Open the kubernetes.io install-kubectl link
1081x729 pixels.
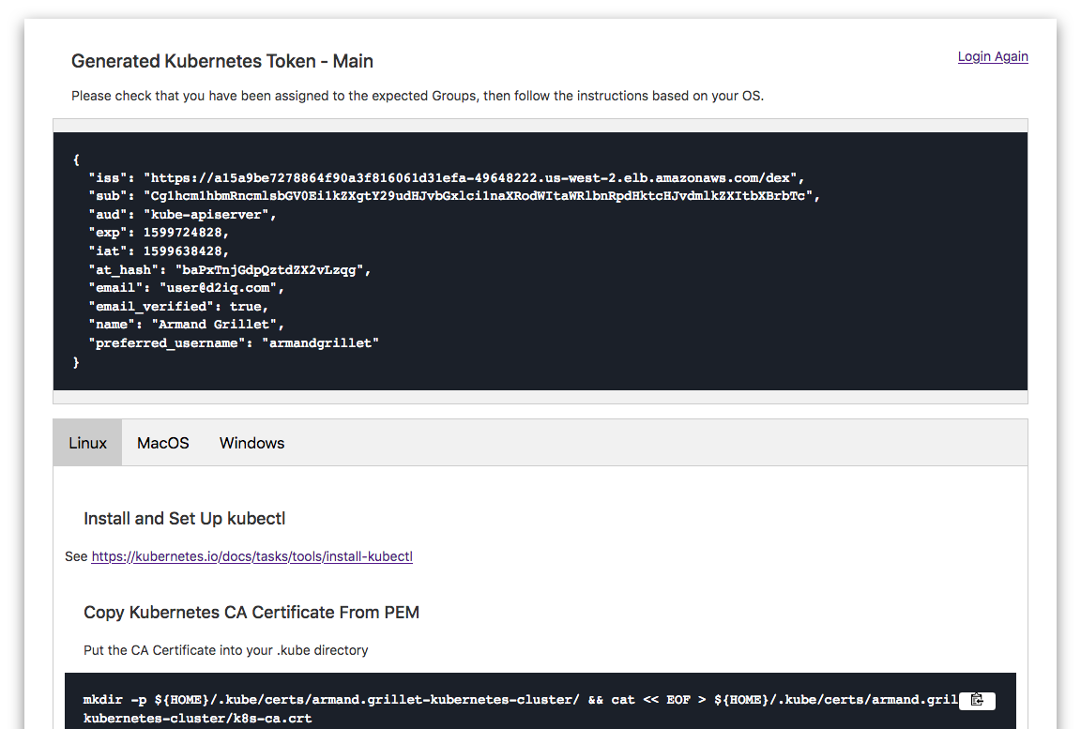coord(251,556)
